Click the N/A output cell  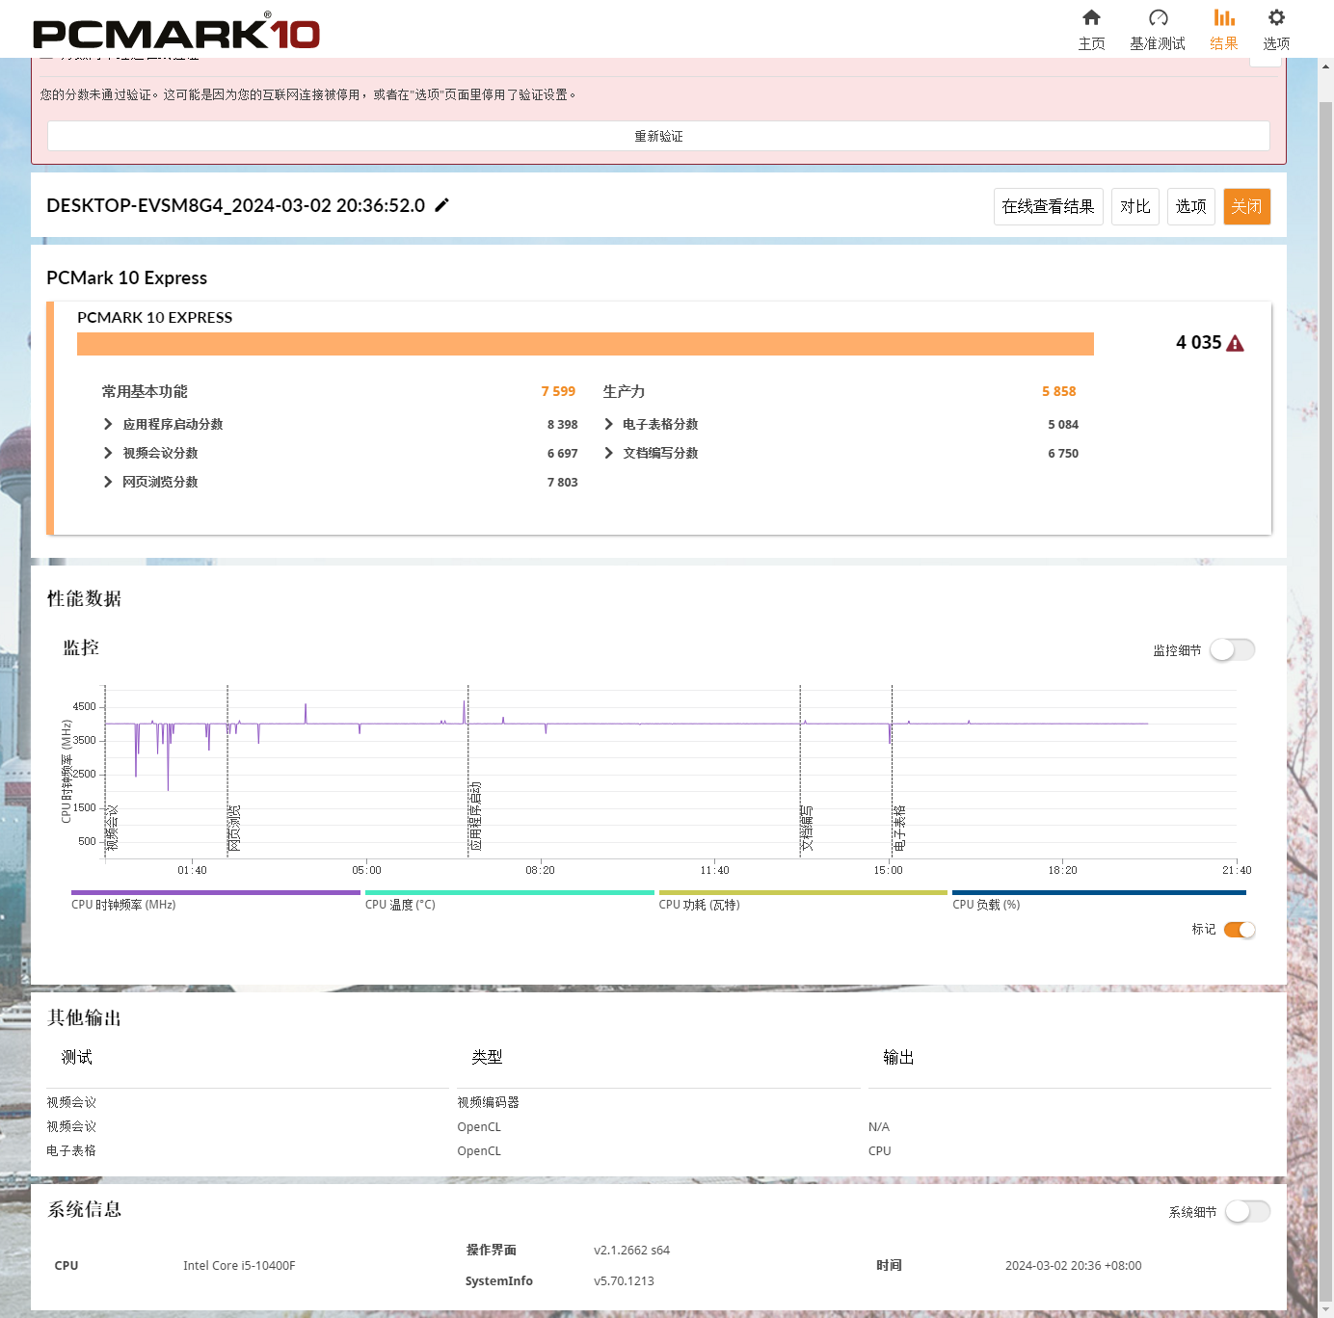coord(878,1126)
